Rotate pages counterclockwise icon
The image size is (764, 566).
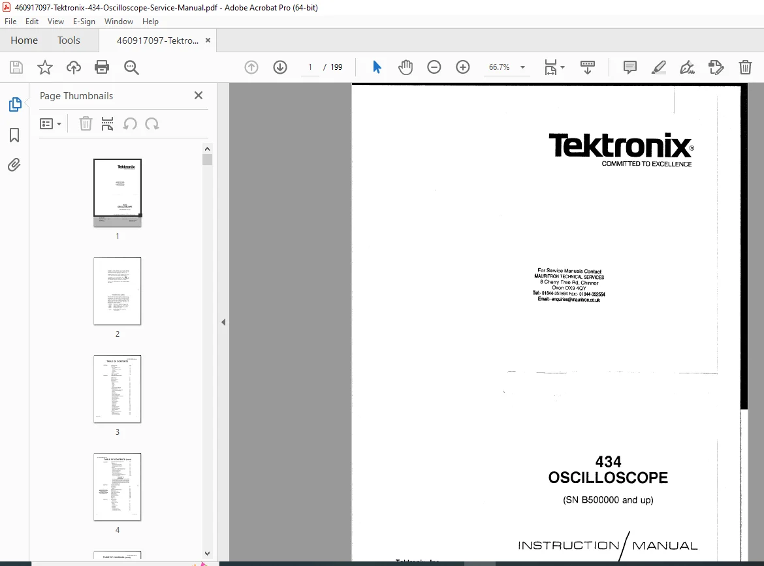129,124
